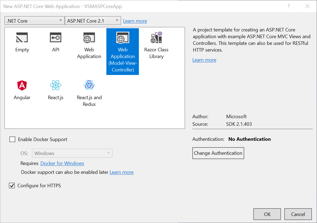Select the Angular template icon
Viewport: 317px width, 223px height.
point(22,85)
